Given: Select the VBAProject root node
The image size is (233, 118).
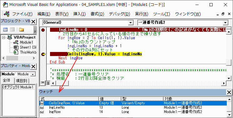Looking at the screenshot, I should (24, 37).
